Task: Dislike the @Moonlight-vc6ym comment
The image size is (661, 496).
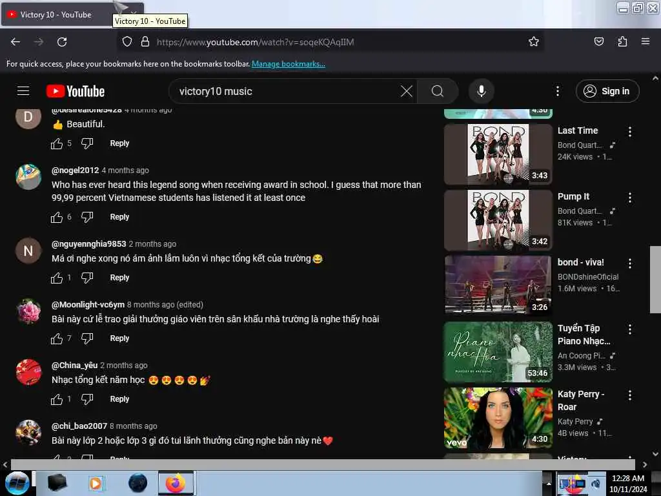Action: (x=87, y=338)
